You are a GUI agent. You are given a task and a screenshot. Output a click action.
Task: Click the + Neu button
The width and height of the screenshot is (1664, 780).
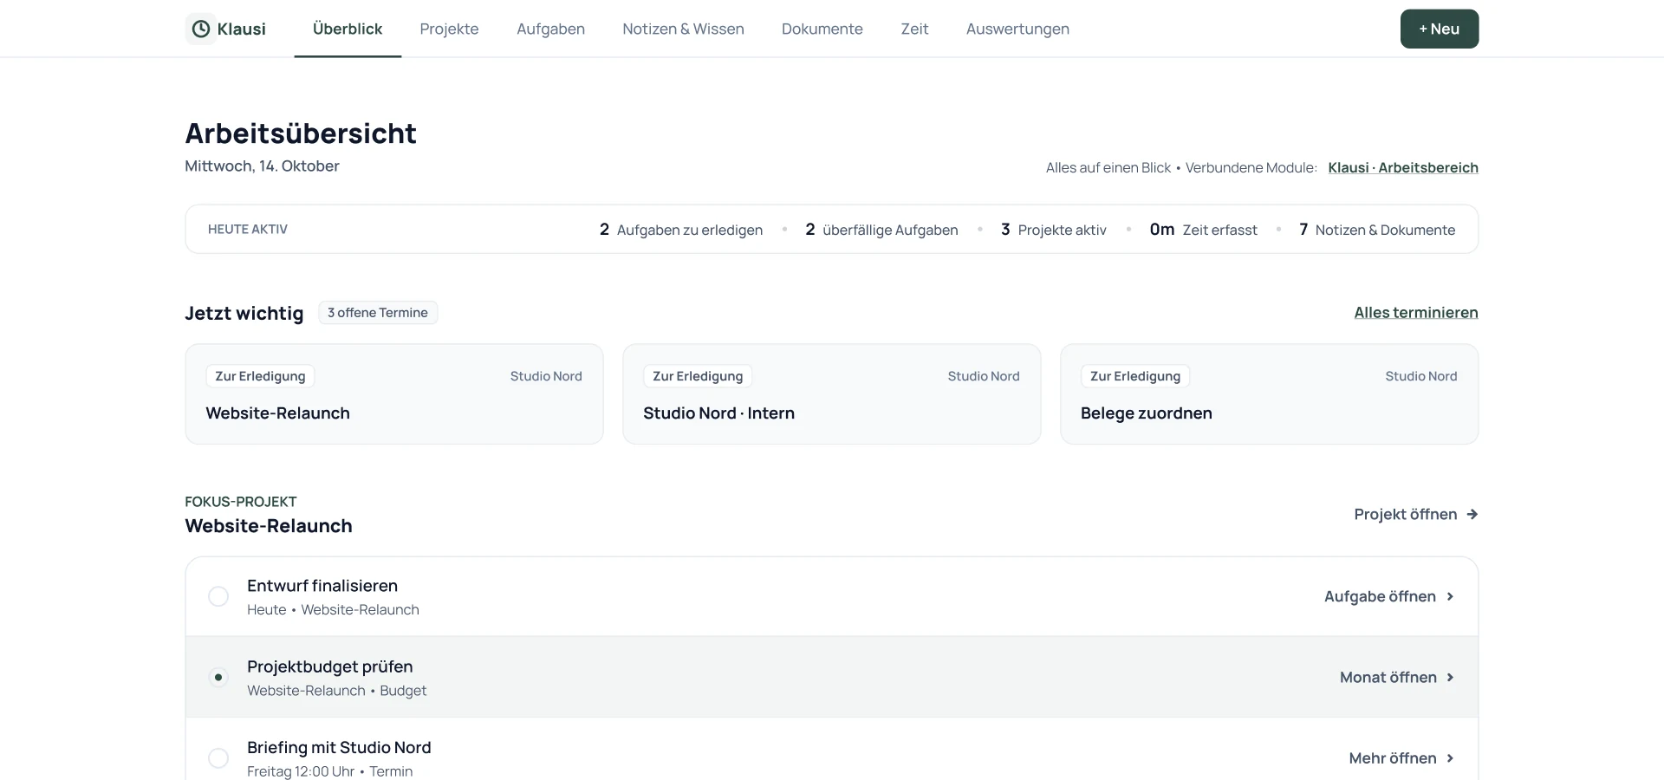coord(1440,29)
